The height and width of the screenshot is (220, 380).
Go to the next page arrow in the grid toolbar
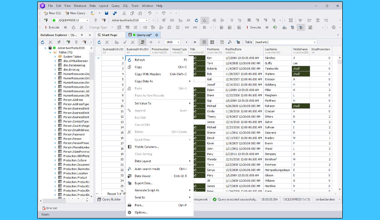coord(186,42)
